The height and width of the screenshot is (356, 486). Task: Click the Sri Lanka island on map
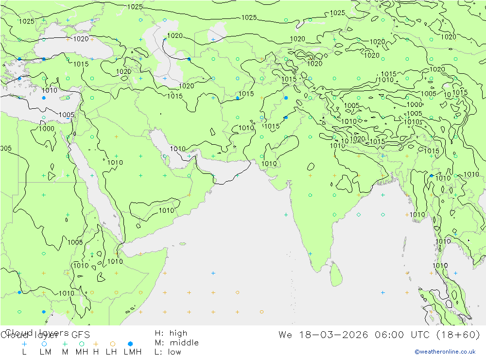[336, 274]
